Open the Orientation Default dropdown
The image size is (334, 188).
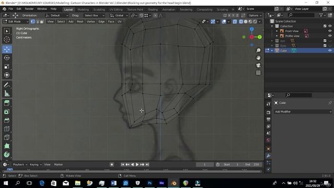[x=57, y=15]
